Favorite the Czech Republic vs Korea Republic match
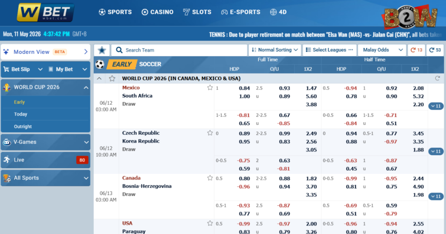This screenshot has height=234, width=446. click(210, 133)
